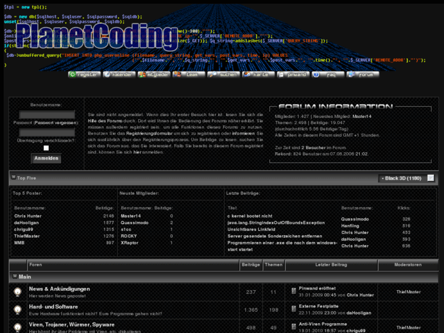Image resolution: width=444 pixels, height=333 pixels.
Task: Open the Main category link
Action: (25, 277)
